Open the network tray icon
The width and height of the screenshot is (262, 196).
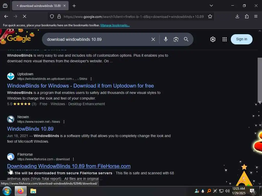click(221, 191)
